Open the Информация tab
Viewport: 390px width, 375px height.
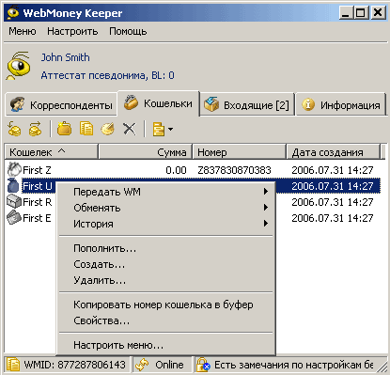point(341,104)
